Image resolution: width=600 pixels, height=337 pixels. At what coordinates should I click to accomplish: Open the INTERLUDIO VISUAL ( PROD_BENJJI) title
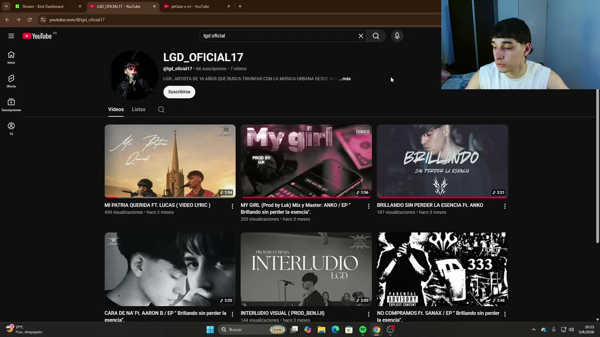tap(283, 313)
